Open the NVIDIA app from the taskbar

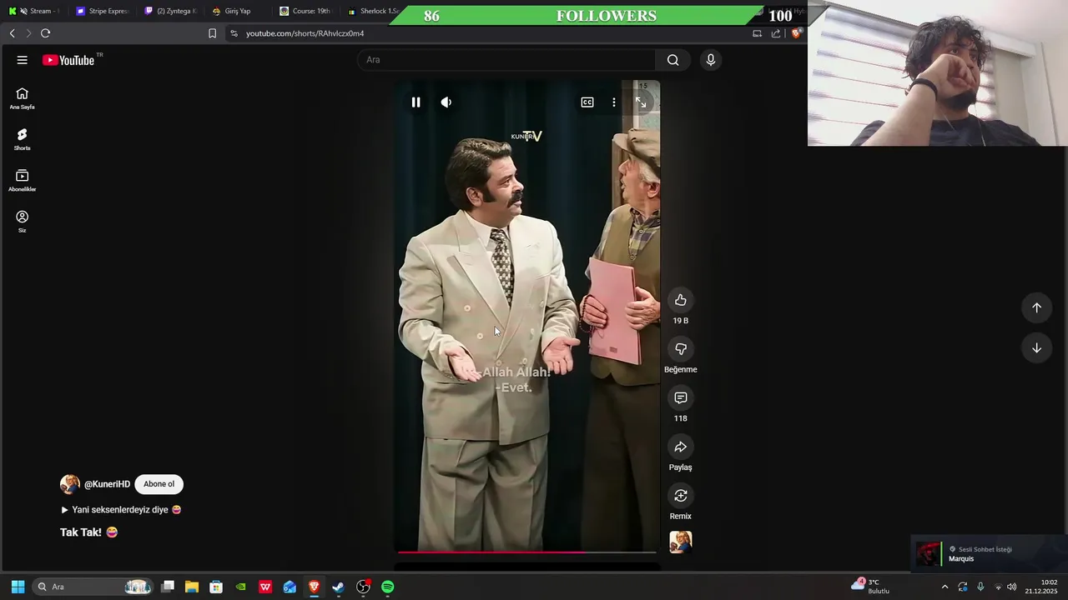[x=241, y=587]
